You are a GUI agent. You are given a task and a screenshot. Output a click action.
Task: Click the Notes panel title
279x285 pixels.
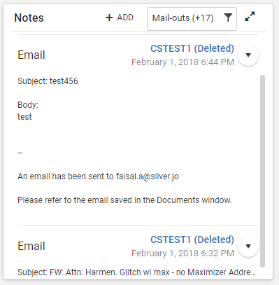pos(29,18)
